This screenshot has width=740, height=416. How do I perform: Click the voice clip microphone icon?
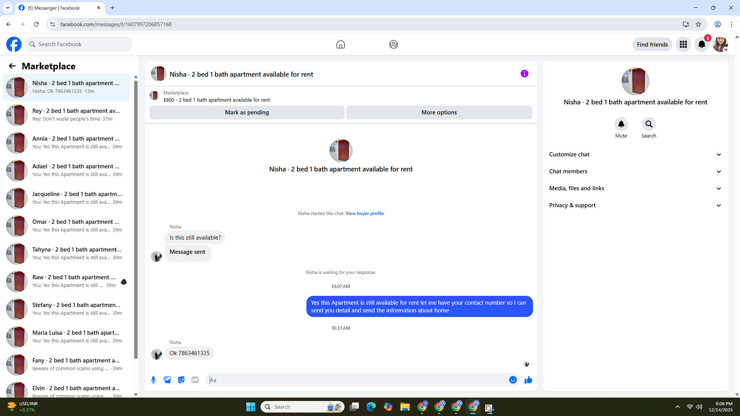click(153, 380)
